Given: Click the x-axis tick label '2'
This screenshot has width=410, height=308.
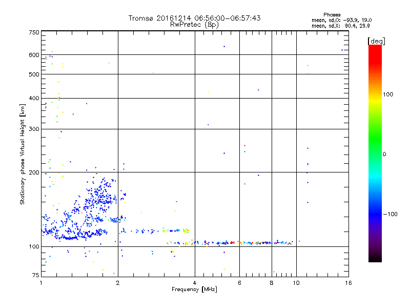Looking at the screenshot, I should tap(118, 283).
